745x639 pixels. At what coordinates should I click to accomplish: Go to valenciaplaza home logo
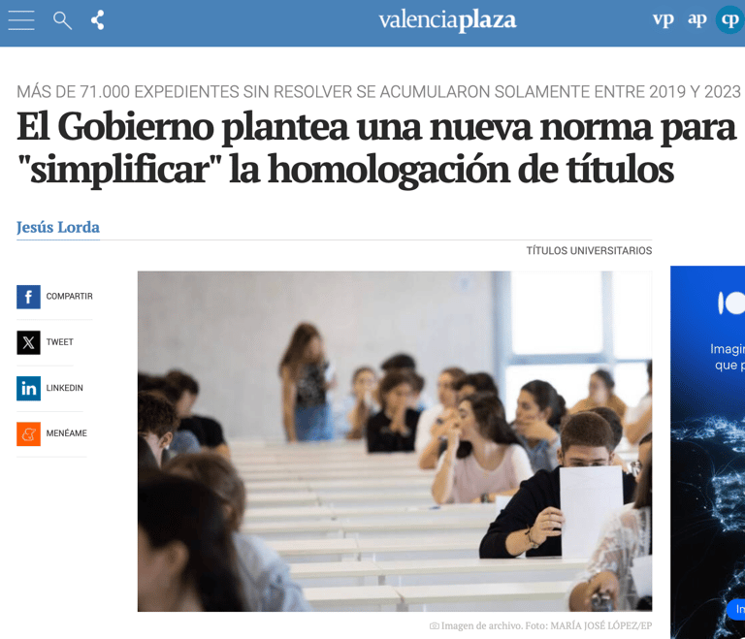(447, 20)
